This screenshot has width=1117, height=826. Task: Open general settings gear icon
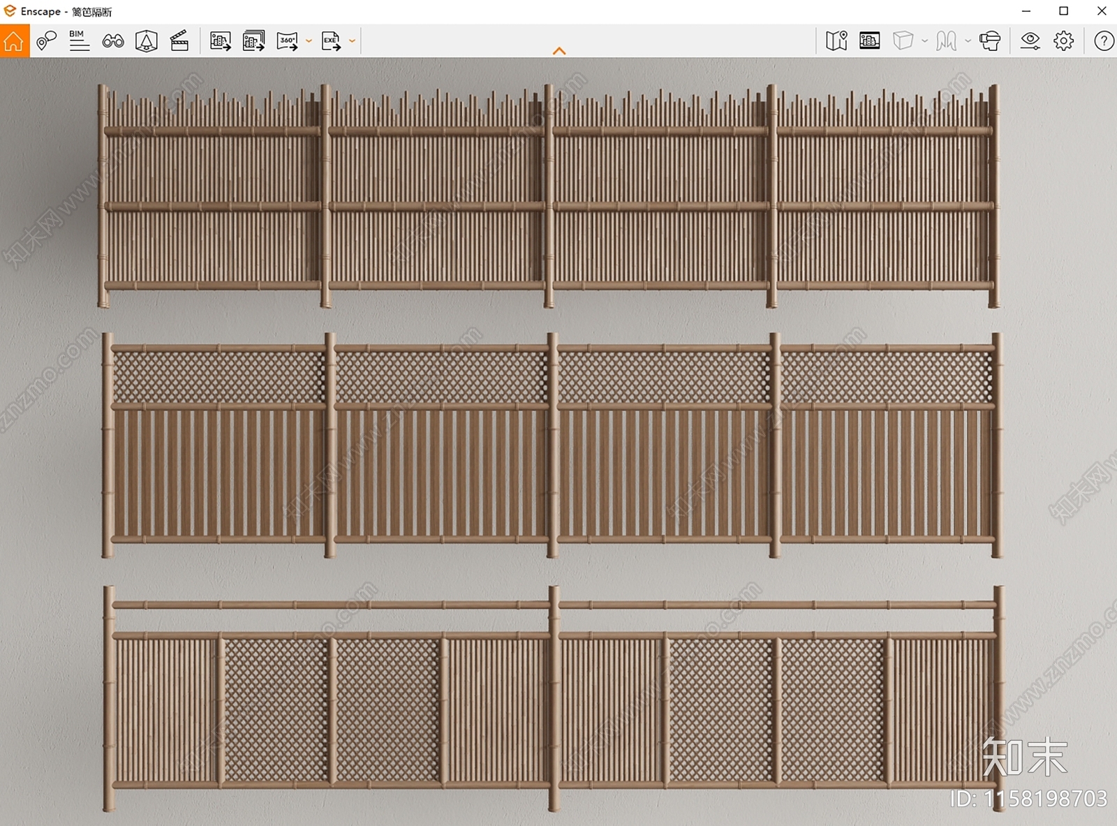1064,41
